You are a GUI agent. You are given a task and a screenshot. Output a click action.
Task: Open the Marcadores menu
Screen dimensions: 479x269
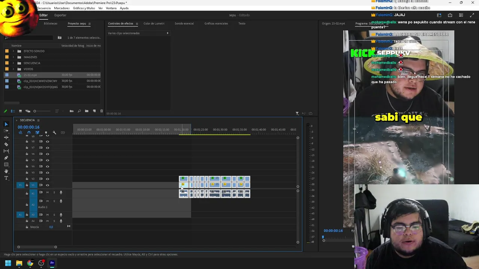click(62, 8)
